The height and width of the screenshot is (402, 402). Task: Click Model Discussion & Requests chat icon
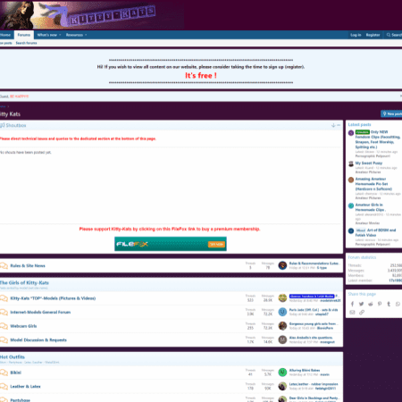[x=4, y=339]
